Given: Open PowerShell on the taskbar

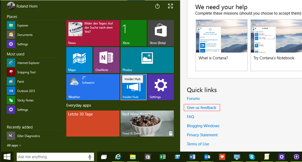Looking at the screenshot, I should click(177, 157).
